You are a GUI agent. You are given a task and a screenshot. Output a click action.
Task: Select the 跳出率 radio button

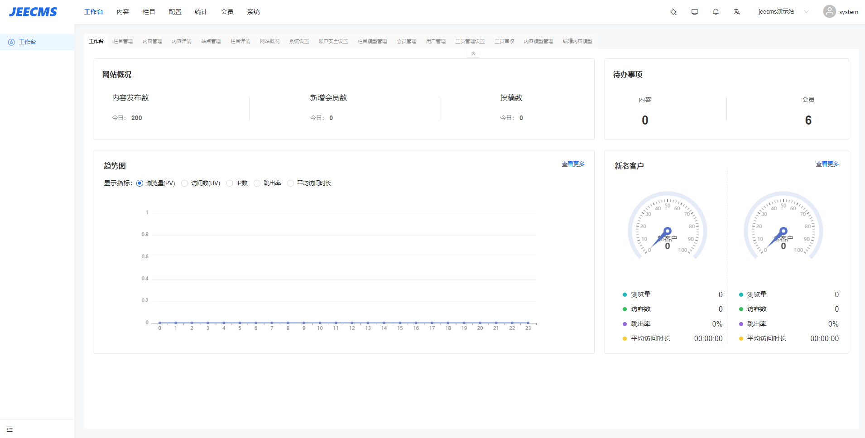pos(257,183)
